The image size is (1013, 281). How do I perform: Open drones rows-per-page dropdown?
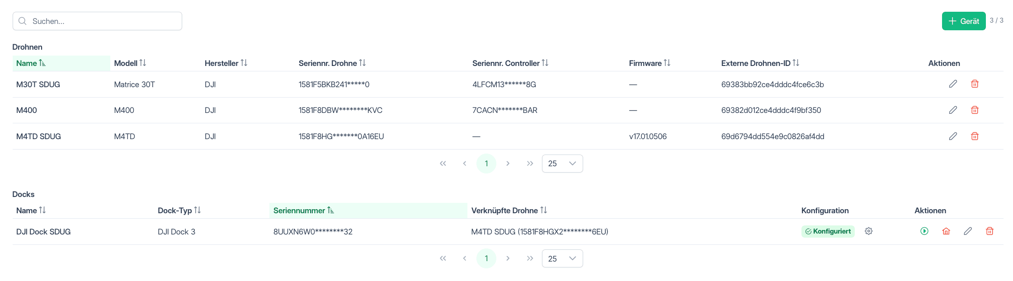coord(562,164)
